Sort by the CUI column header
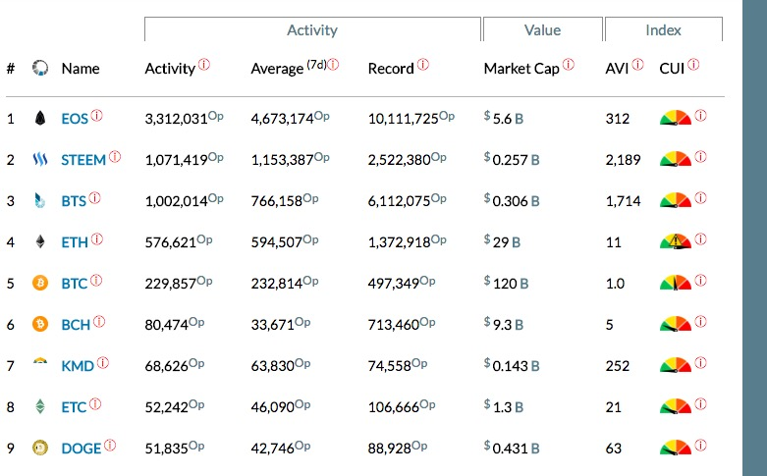 672,69
